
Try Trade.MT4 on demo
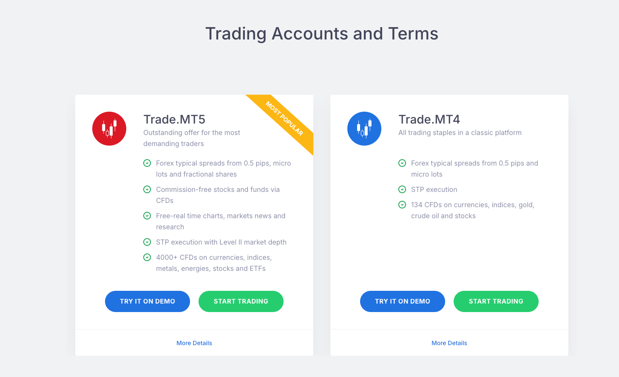coord(403,301)
